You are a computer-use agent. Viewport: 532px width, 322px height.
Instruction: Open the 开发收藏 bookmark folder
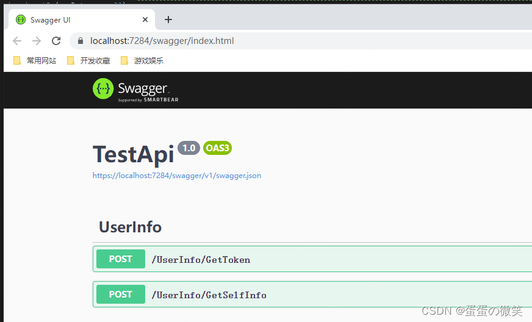(88, 61)
